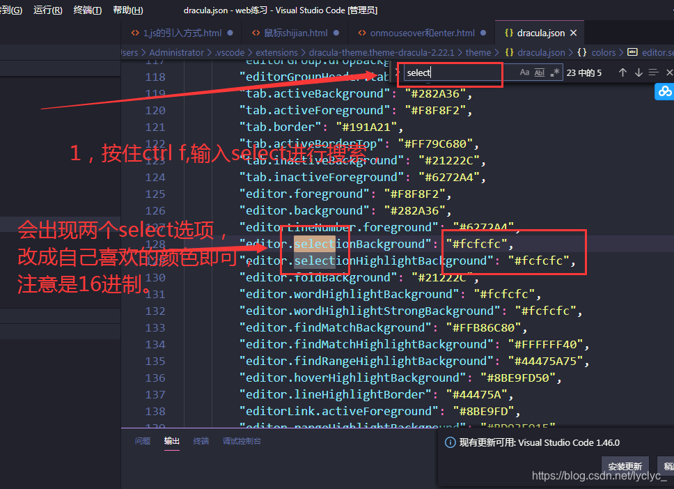Viewport: 674px width, 489px height.
Task: Toggle Use Regular Expression in find widget
Action: point(555,72)
